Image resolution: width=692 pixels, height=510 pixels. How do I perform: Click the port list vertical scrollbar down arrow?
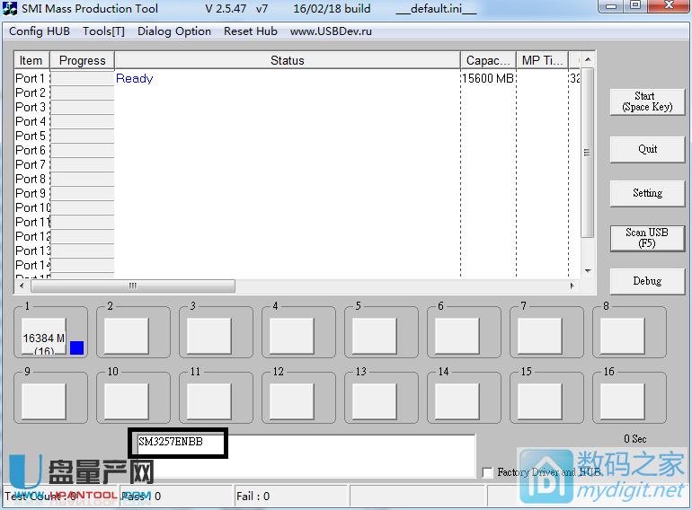click(x=588, y=270)
